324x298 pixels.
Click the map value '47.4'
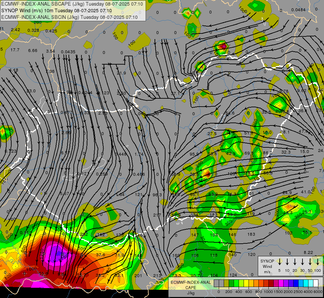click(303, 131)
